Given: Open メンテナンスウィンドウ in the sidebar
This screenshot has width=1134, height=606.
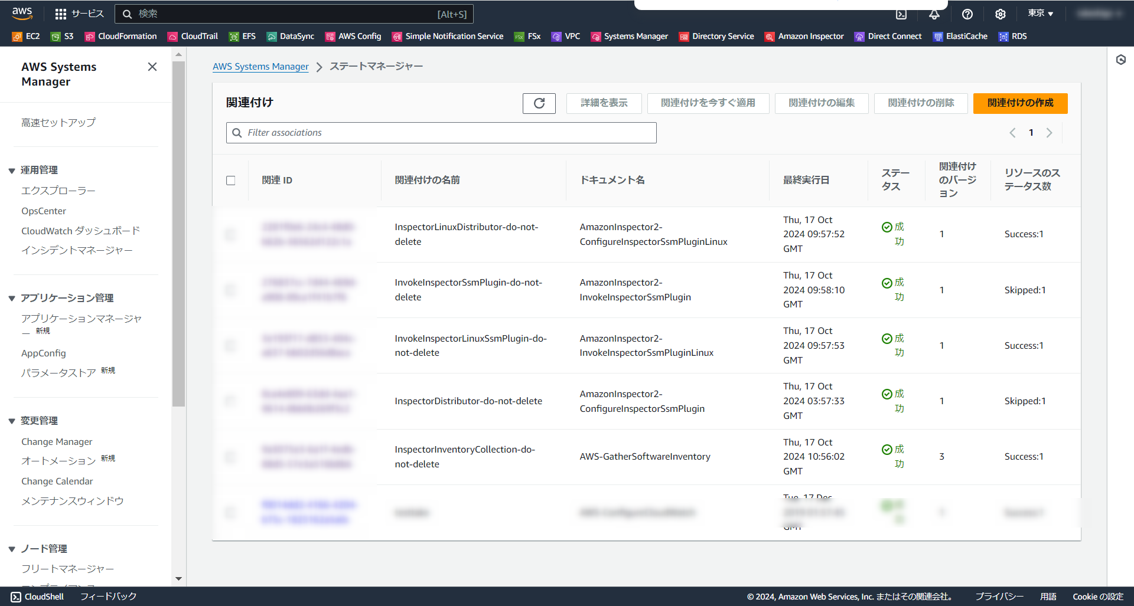Looking at the screenshot, I should point(73,501).
